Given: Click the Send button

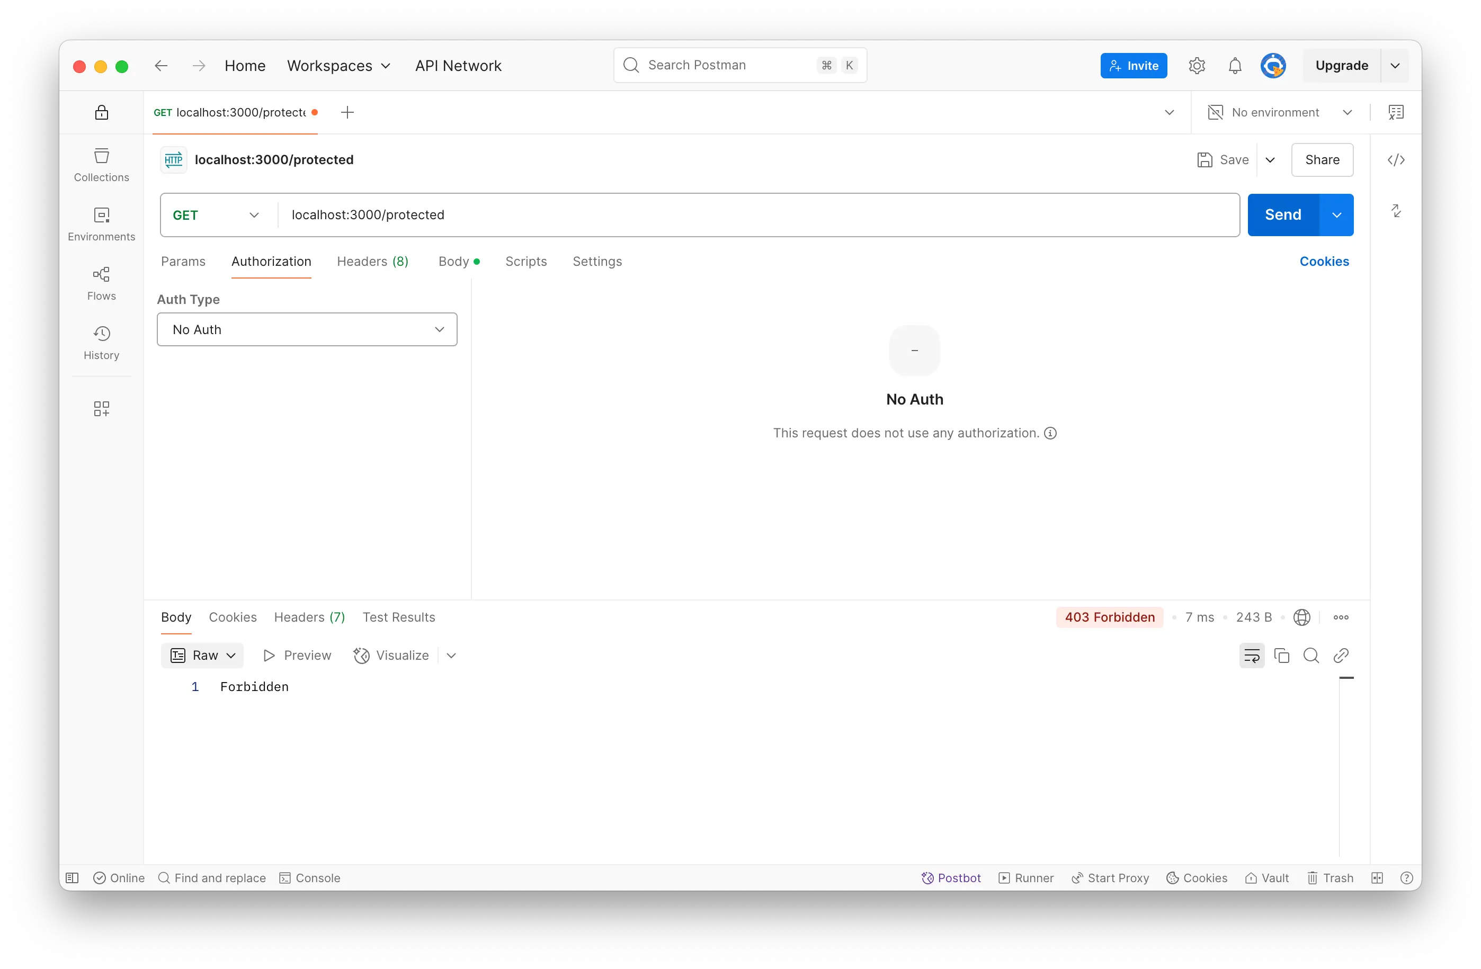Looking at the screenshot, I should tap(1282, 215).
